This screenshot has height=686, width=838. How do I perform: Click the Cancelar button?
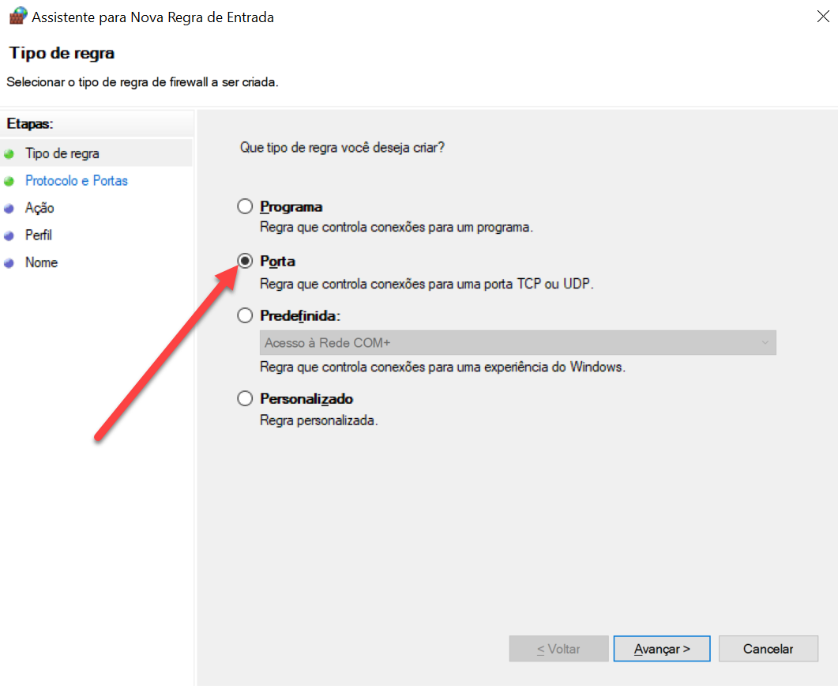(x=768, y=649)
